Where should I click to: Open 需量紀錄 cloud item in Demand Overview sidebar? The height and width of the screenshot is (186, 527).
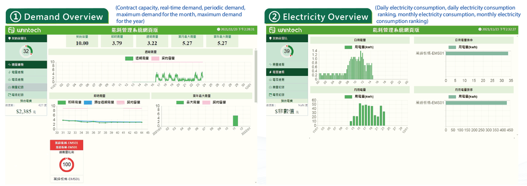pyautogui.click(x=26, y=87)
